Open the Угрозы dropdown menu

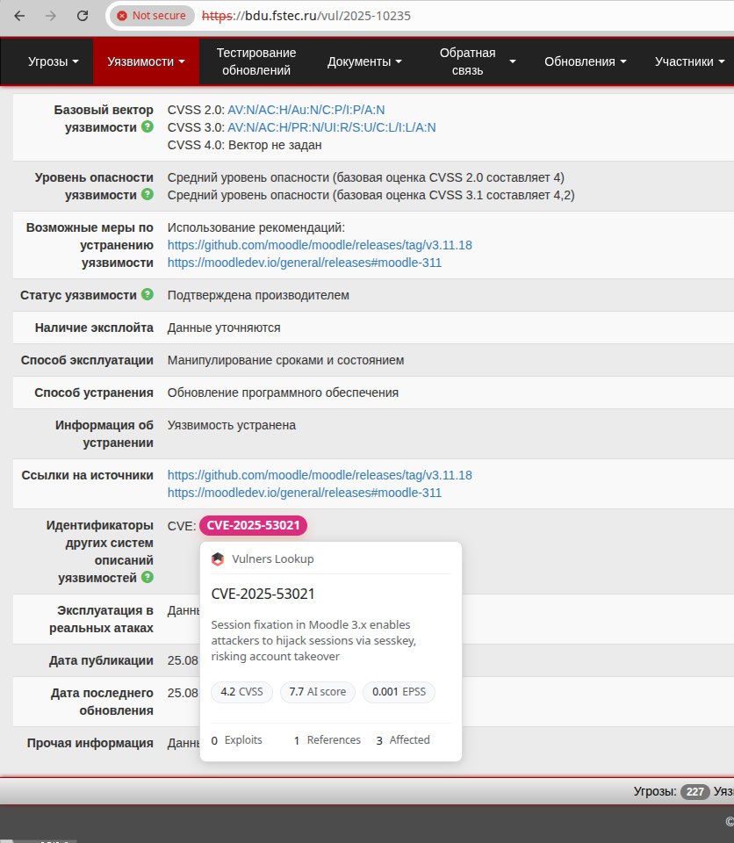pos(54,61)
